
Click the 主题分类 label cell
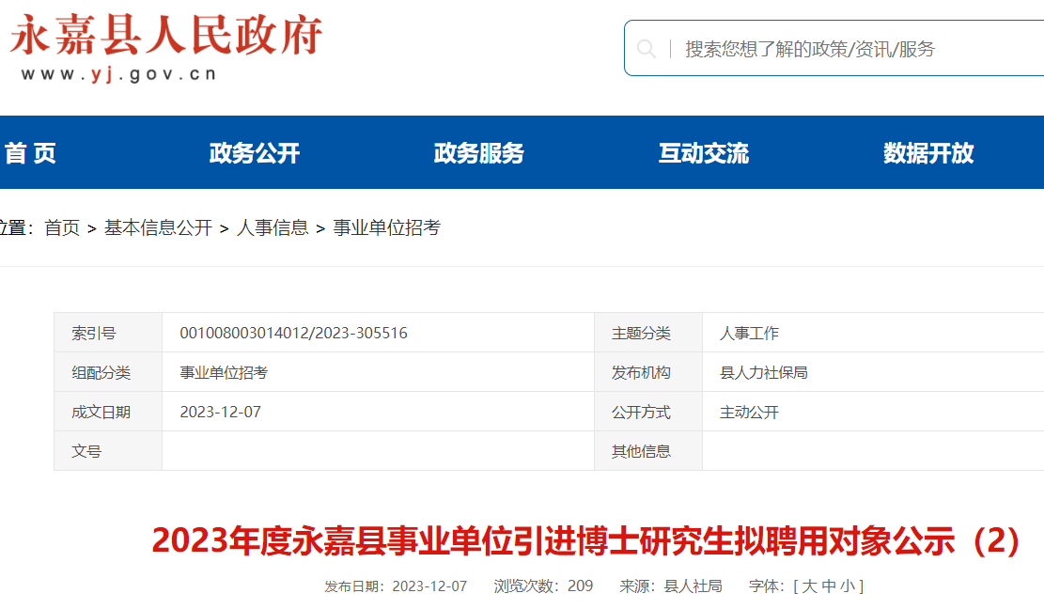(648, 333)
